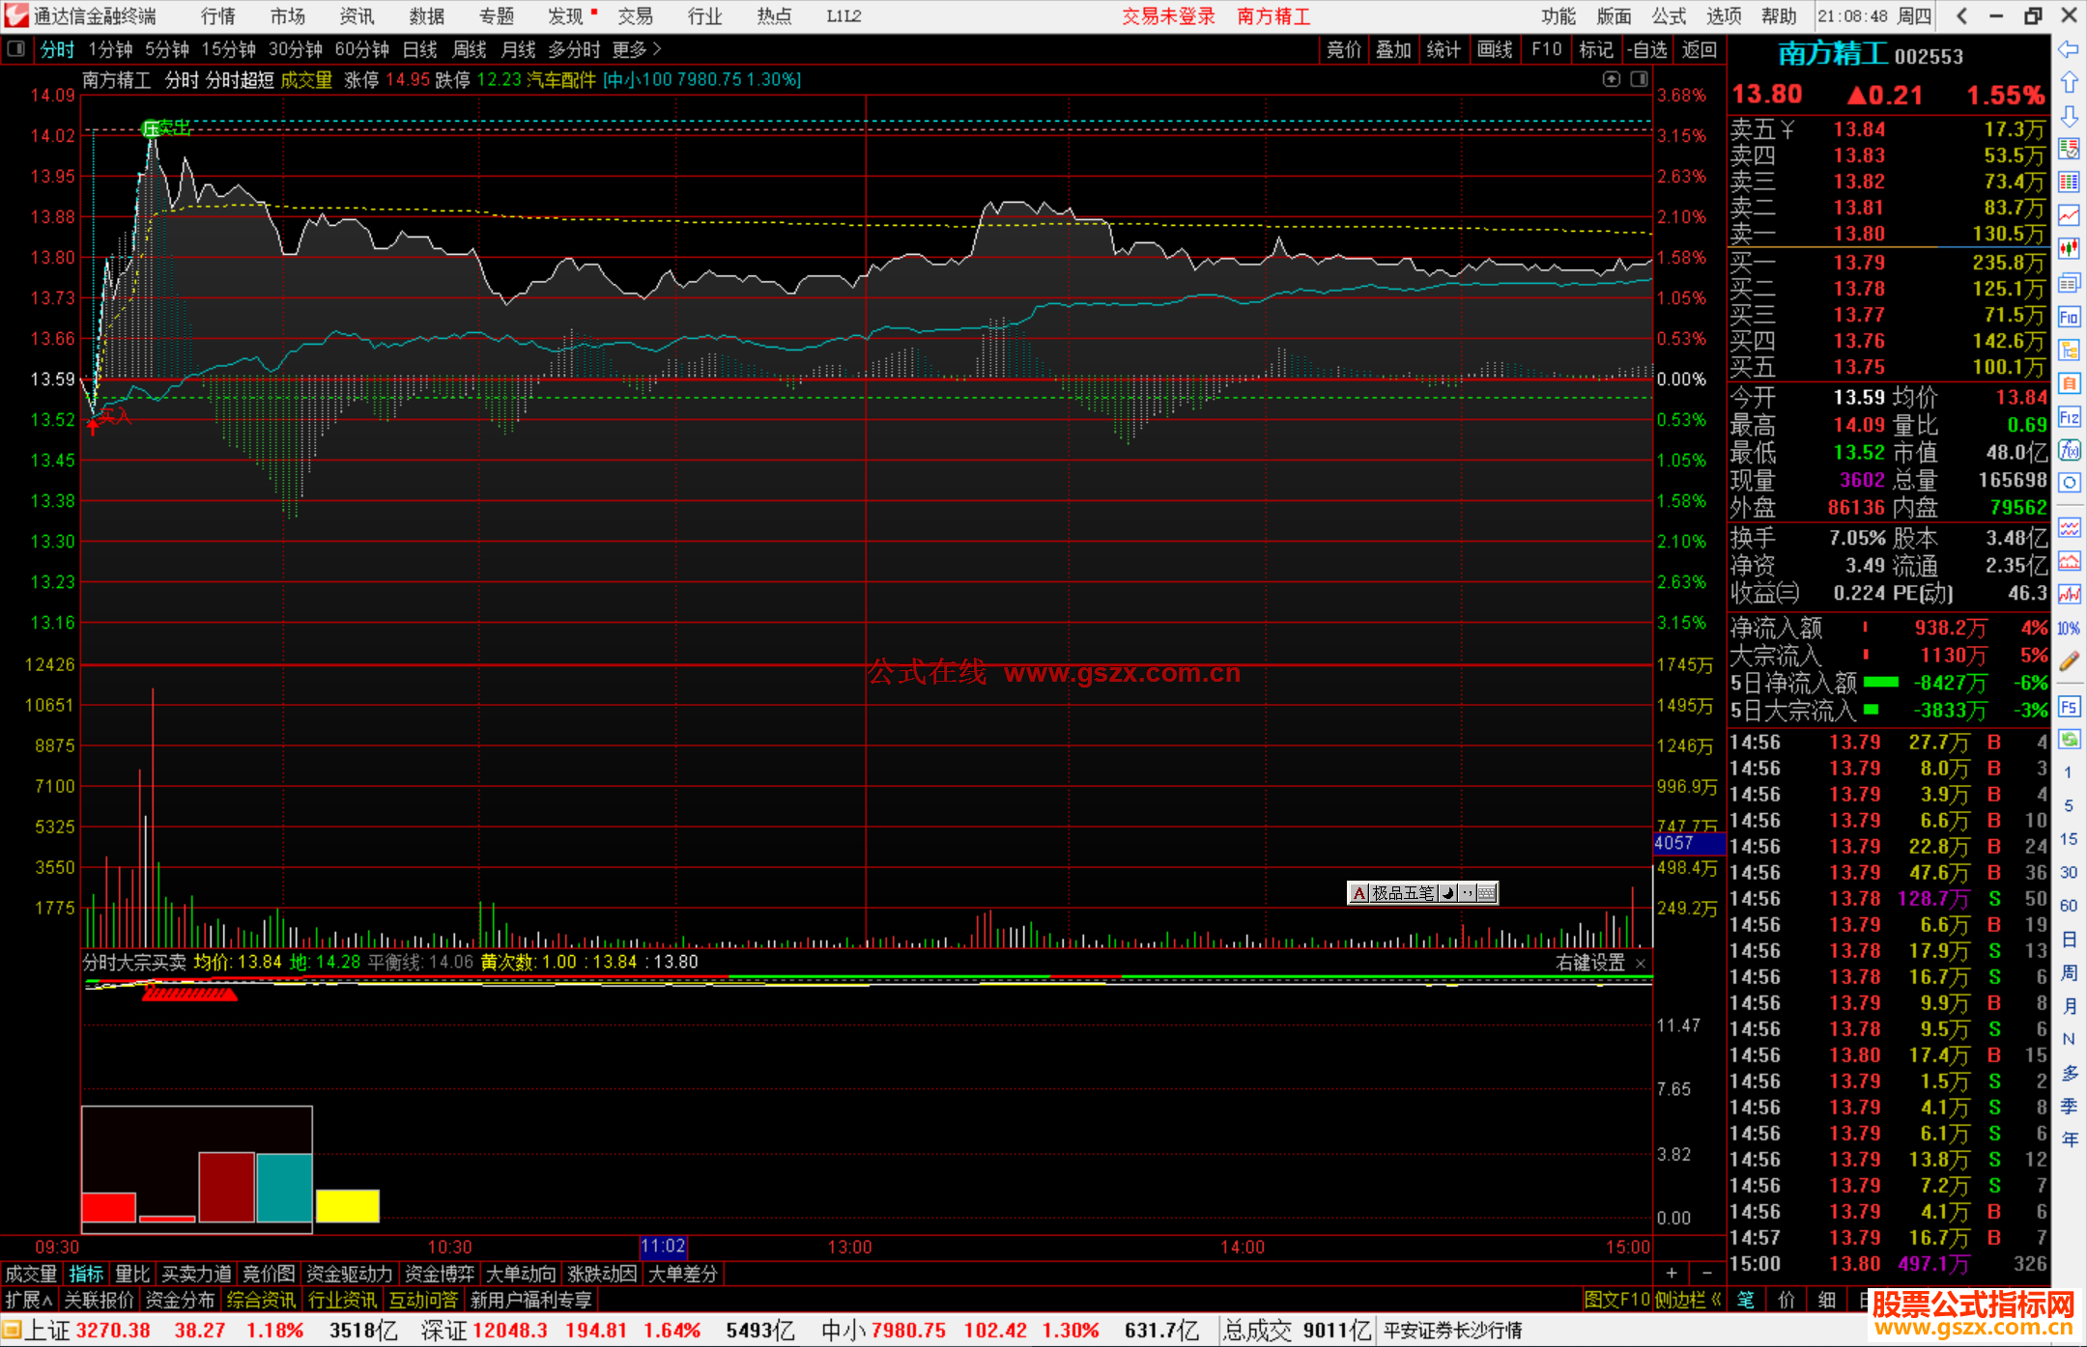
Task: Click the yellow bar in the bottom chart
Action: [347, 1206]
